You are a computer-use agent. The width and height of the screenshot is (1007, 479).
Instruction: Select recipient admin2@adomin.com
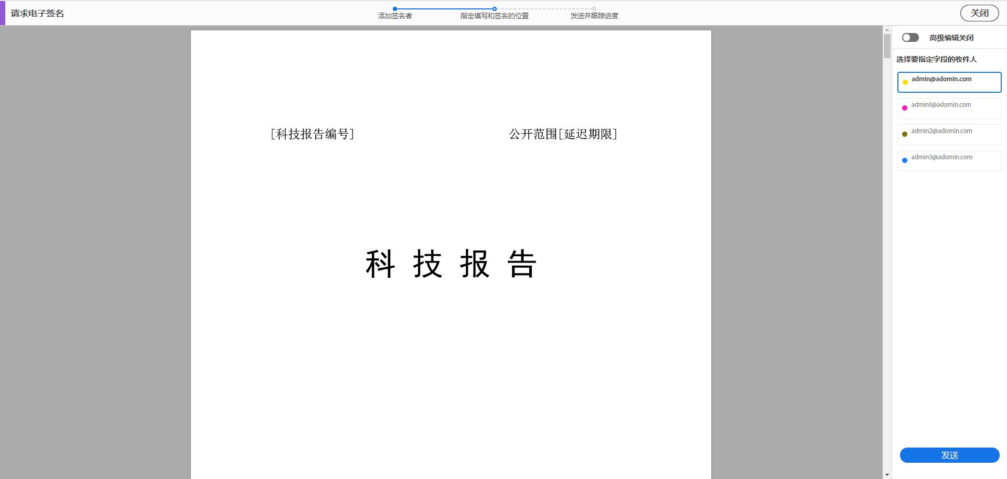pos(949,134)
